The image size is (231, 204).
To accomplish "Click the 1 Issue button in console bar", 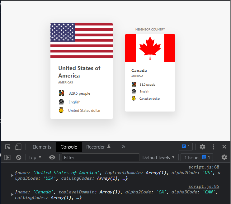I will pos(197,157).
